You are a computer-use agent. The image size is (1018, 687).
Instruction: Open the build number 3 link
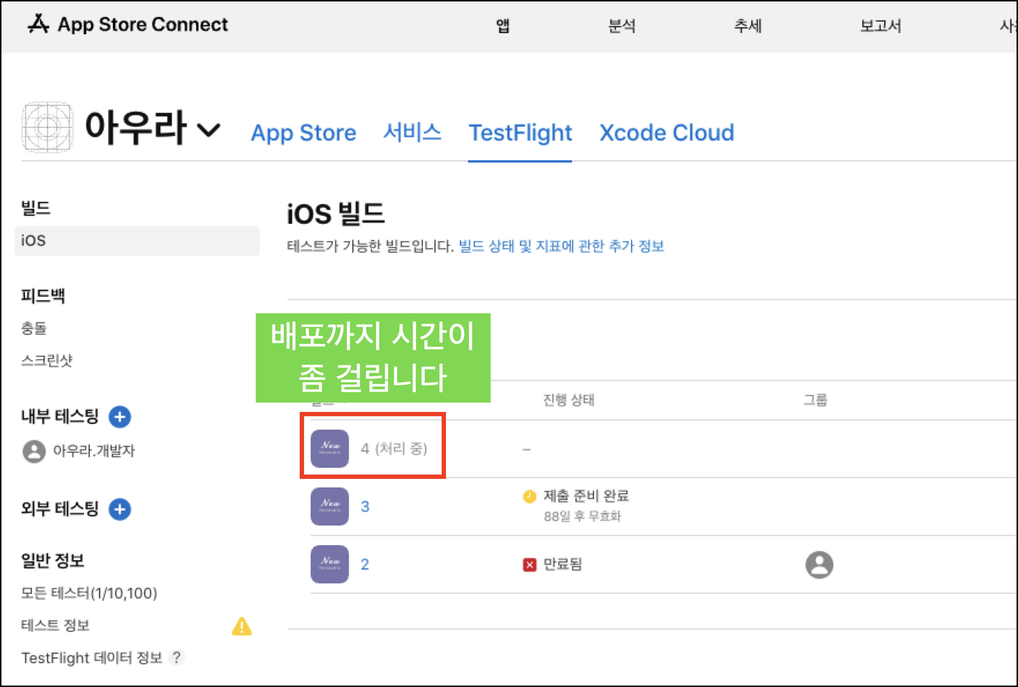click(x=365, y=507)
